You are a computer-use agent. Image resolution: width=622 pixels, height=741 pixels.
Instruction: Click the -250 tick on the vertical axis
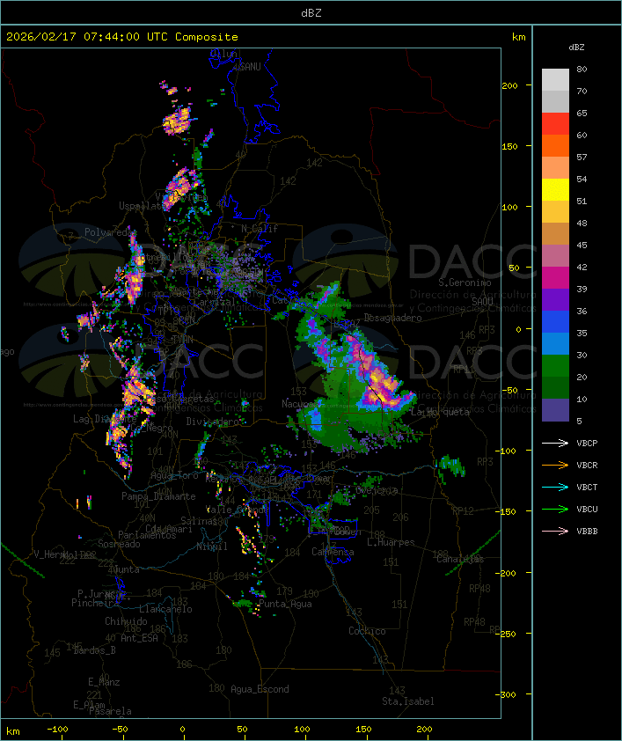pos(508,634)
